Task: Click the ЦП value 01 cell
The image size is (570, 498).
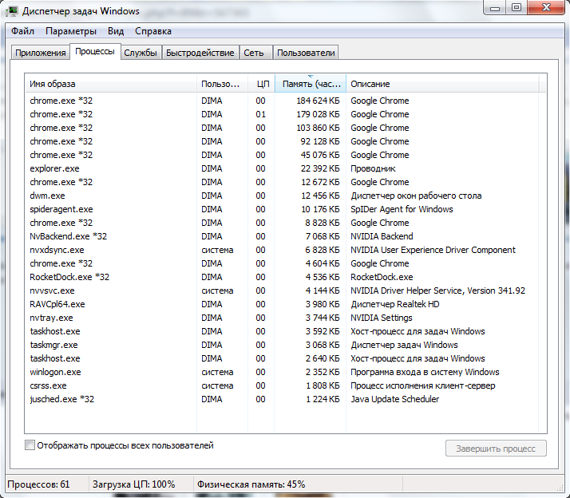Action: click(x=260, y=114)
